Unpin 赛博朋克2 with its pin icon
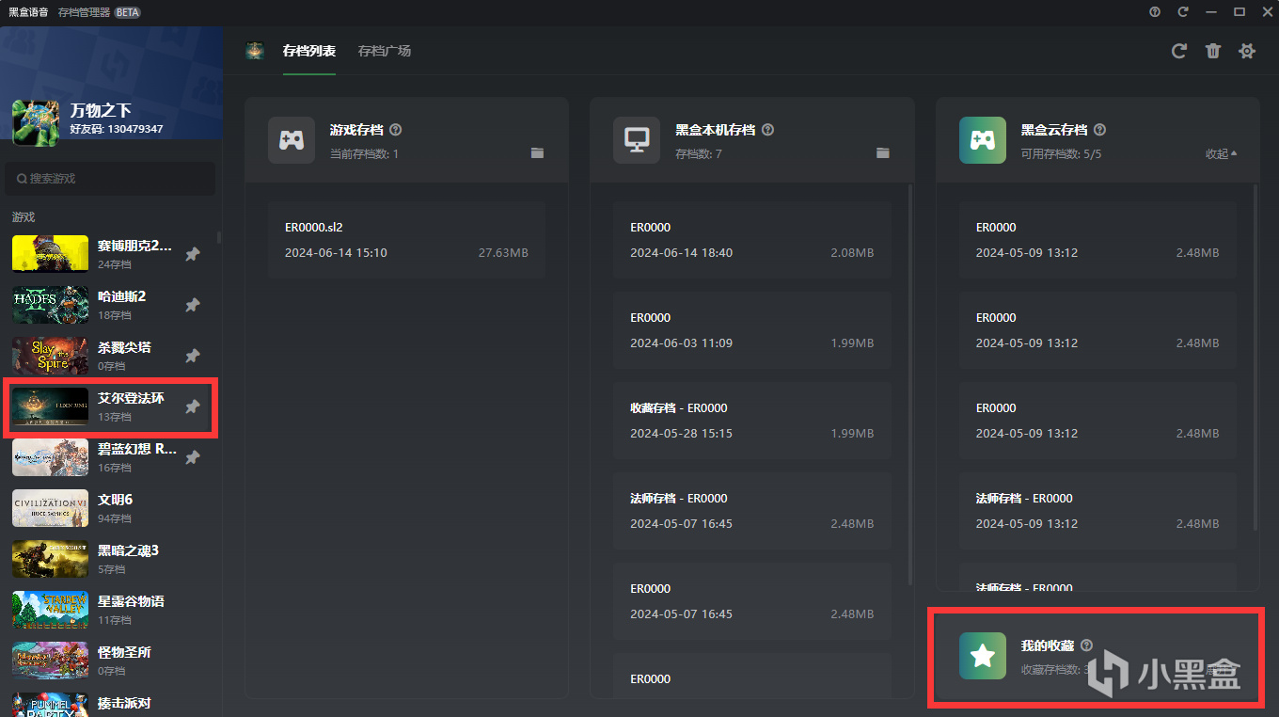Screen dimensions: 1279x717 [x=192, y=254]
